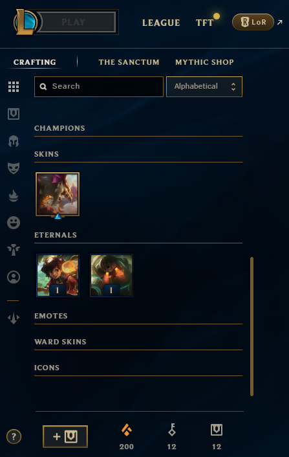Viewport: 289px width, 457px height.
Task: Collapse the Eternals section header
Action: coord(56,235)
